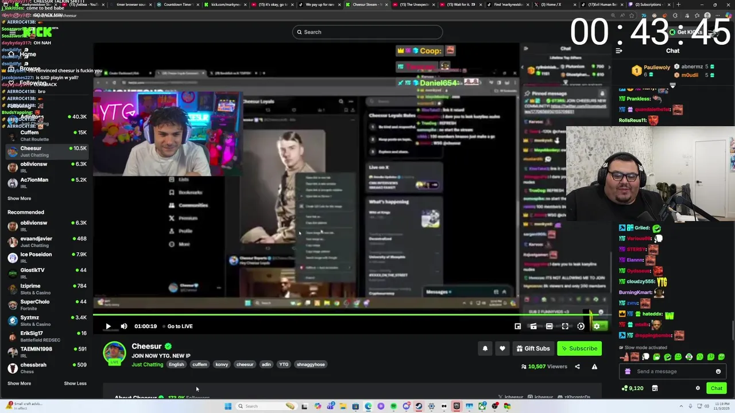The image size is (735, 413).
Task: Play the video with the play button
Action: pos(108,326)
